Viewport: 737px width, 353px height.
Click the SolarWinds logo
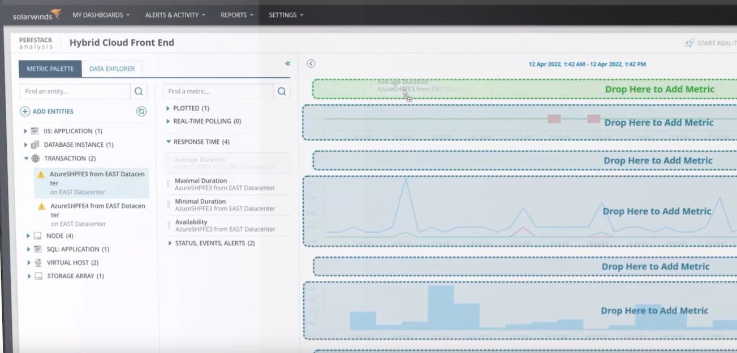37,15
